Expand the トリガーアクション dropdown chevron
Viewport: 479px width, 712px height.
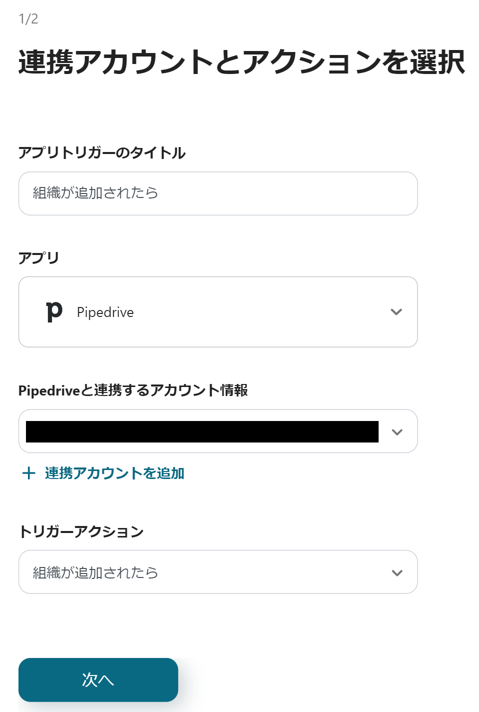pyautogui.click(x=397, y=573)
